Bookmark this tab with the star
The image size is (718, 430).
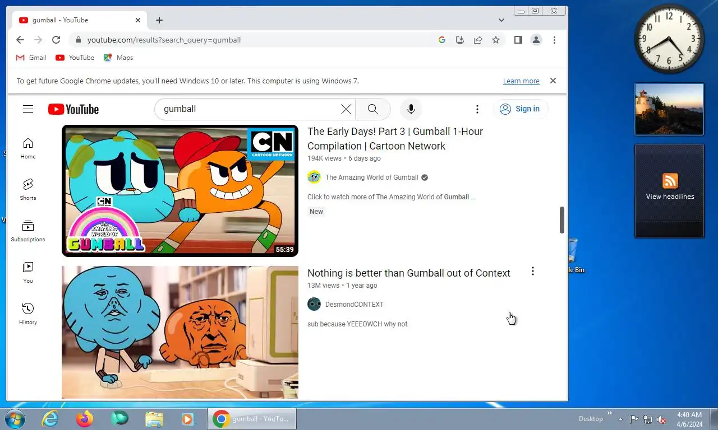[496, 40]
